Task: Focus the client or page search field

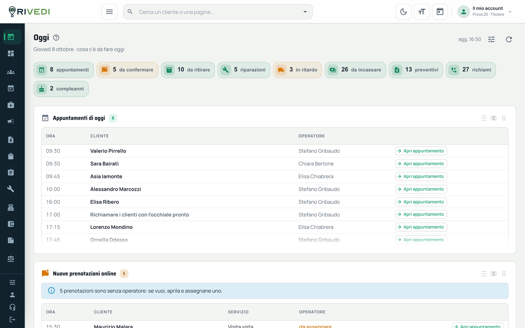Action: point(218,12)
